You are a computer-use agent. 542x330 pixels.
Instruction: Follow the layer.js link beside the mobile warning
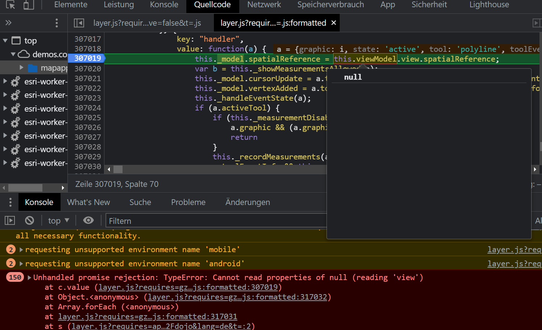[514, 249]
